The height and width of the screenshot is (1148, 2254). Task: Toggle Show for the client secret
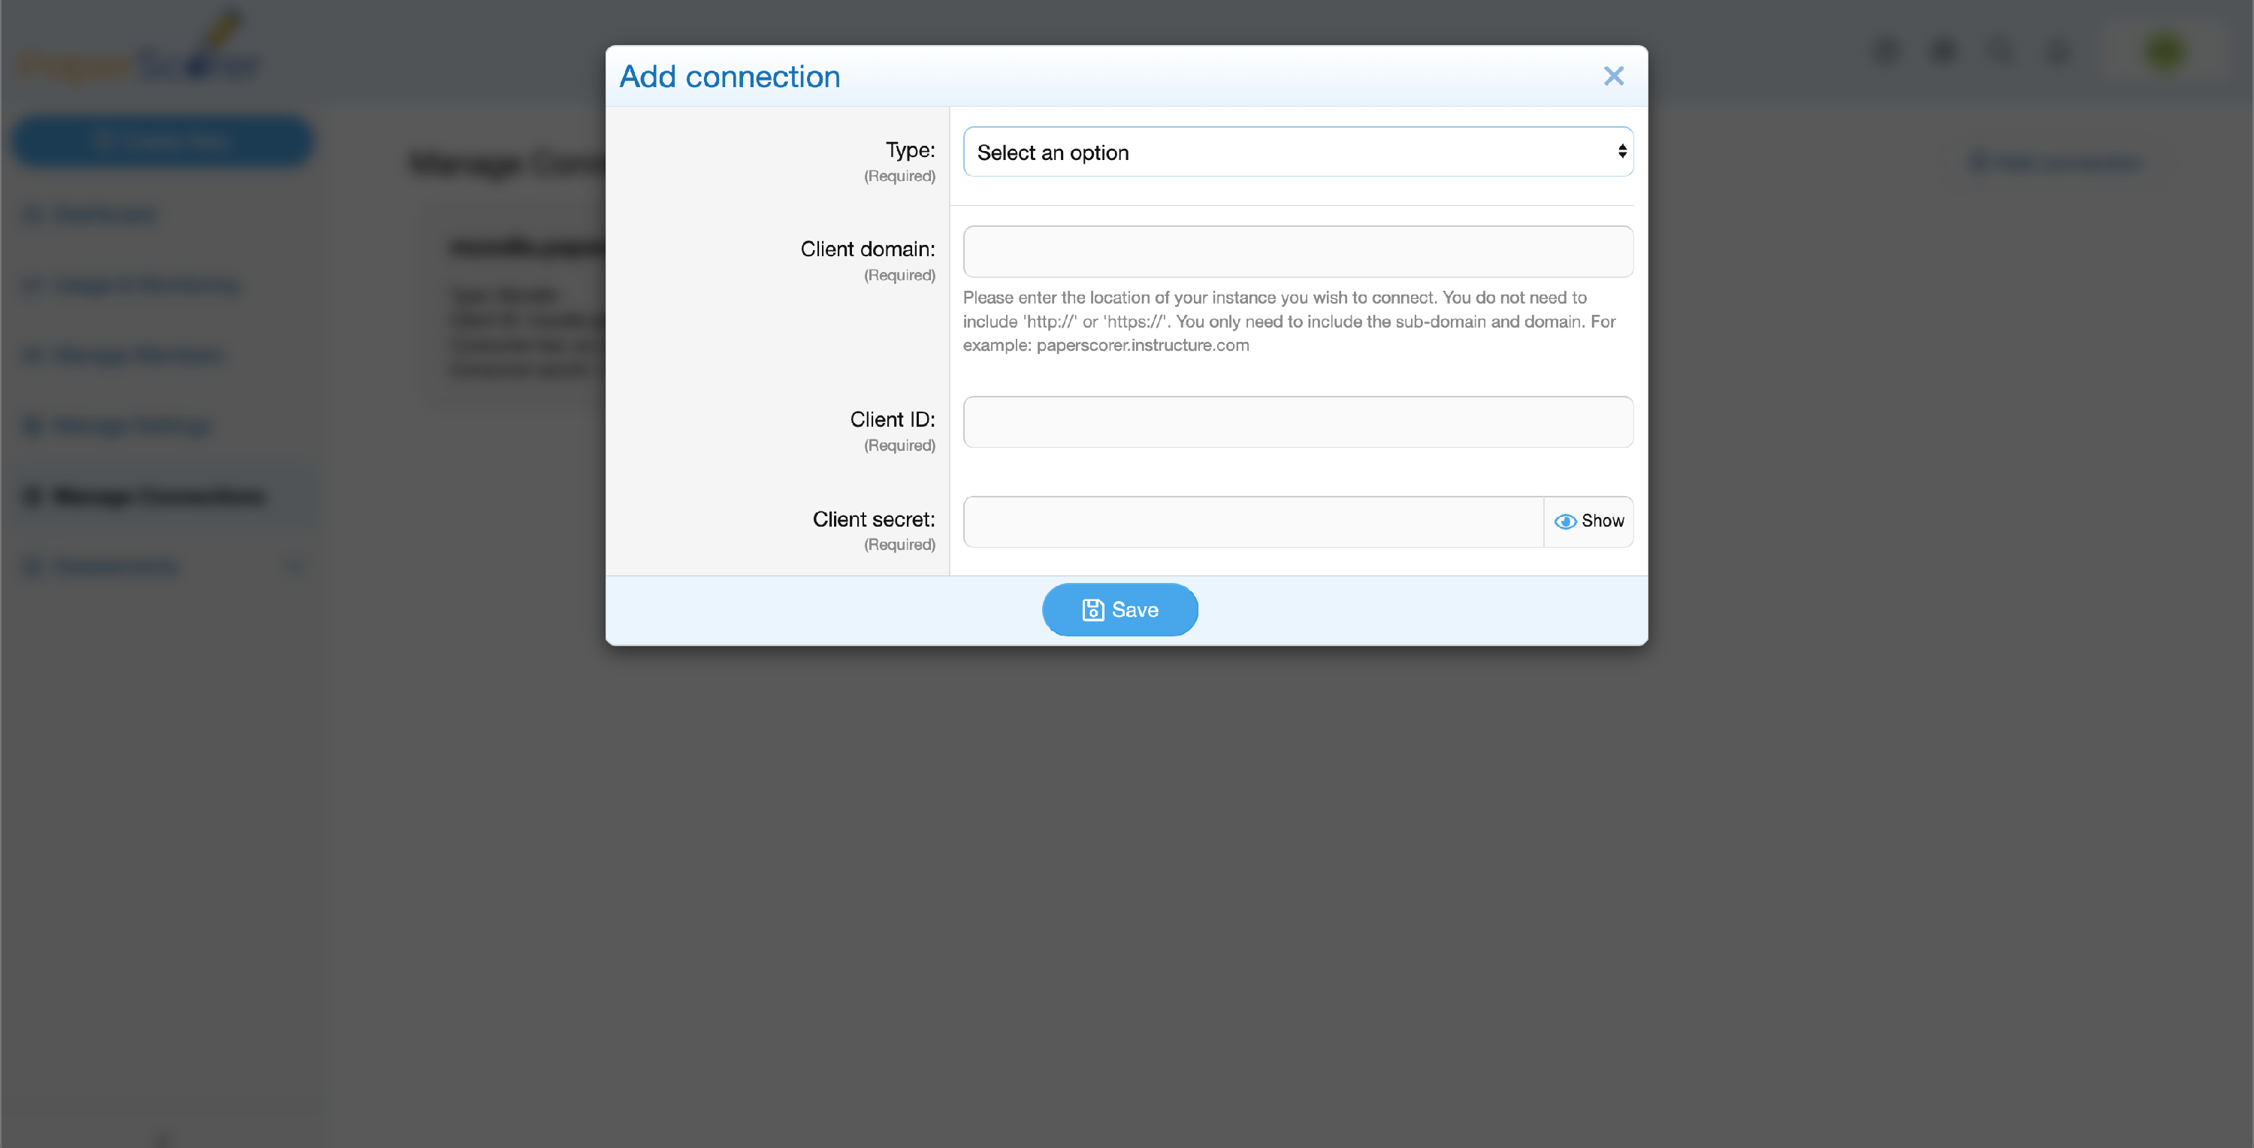(1588, 521)
